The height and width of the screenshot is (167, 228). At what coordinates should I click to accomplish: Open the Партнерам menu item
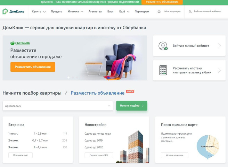pyautogui.click(x=142, y=11)
